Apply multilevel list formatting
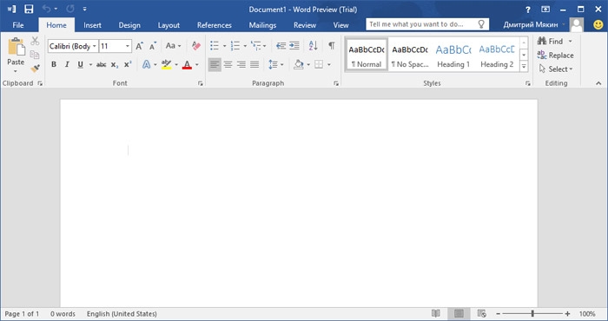 pos(255,46)
